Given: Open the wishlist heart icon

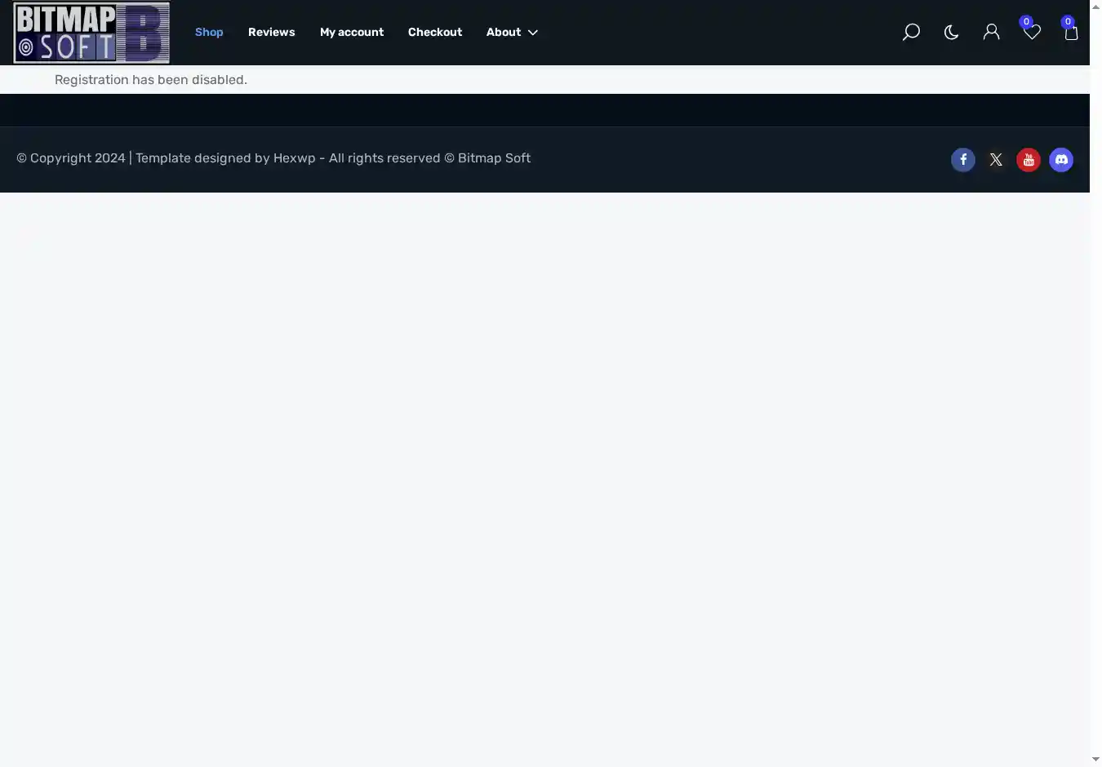Looking at the screenshot, I should point(1032,33).
